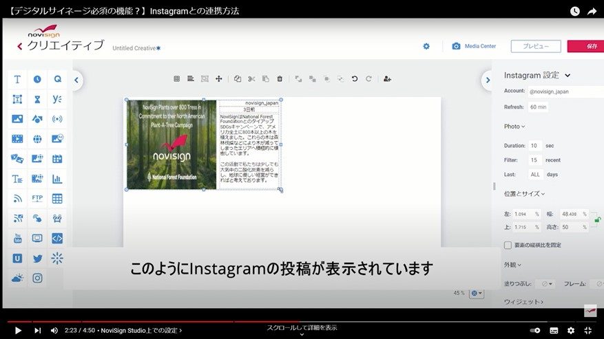This screenshot has height=339, width=604.
Task: Edit the Refresh interval field
Action: click(x=538, y=107)
